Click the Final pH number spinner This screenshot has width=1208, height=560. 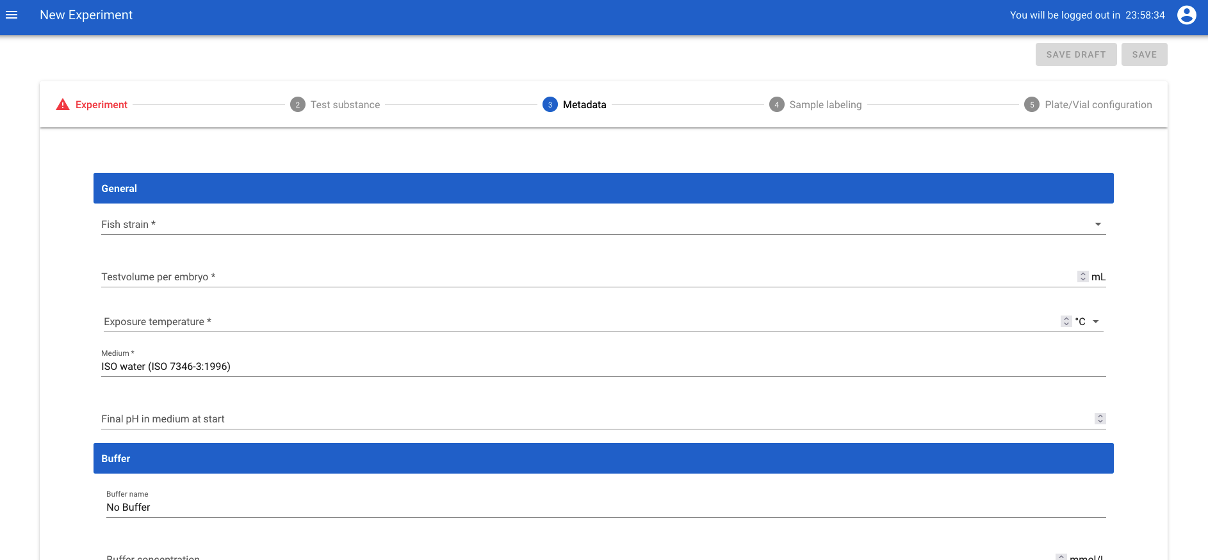tap(1100, 419)
